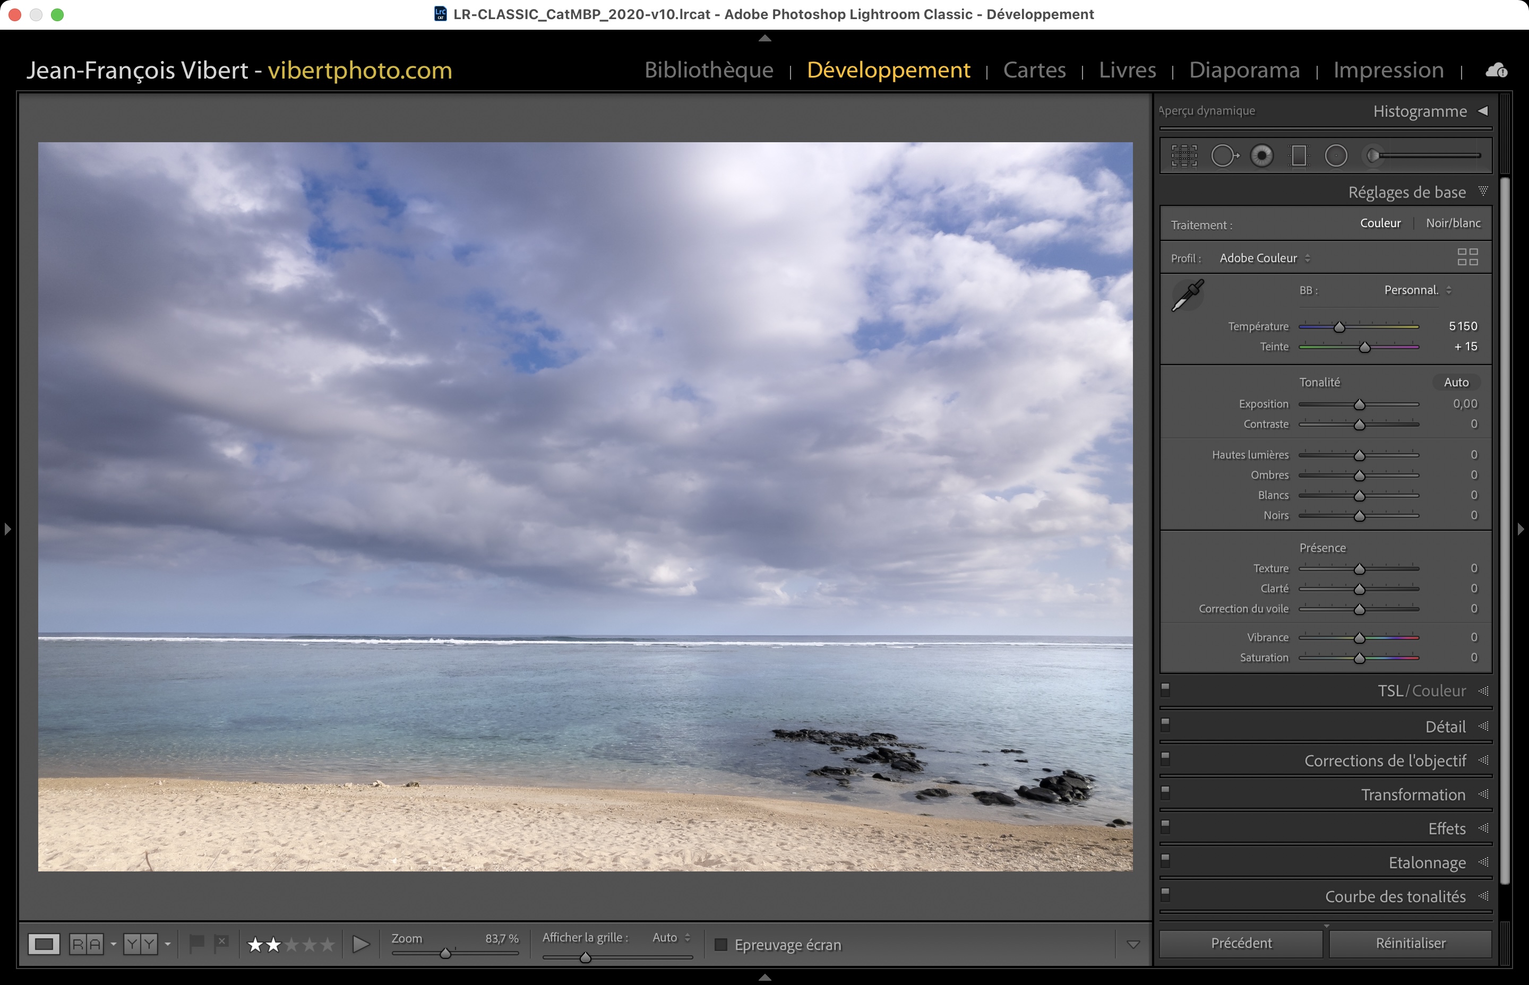Select the Graduated Filter tool

point(1299,155)
